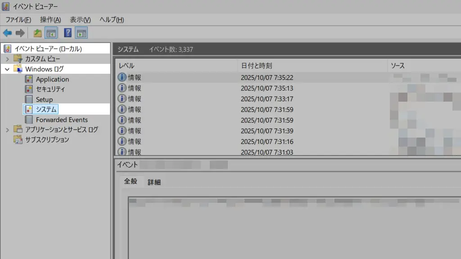Collapse the Windows ログ node

click(x=7, y=69)
